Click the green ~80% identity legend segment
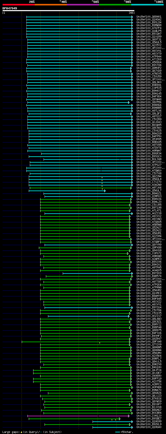This screenshot has height=434, width=166. tap(115, 5)
